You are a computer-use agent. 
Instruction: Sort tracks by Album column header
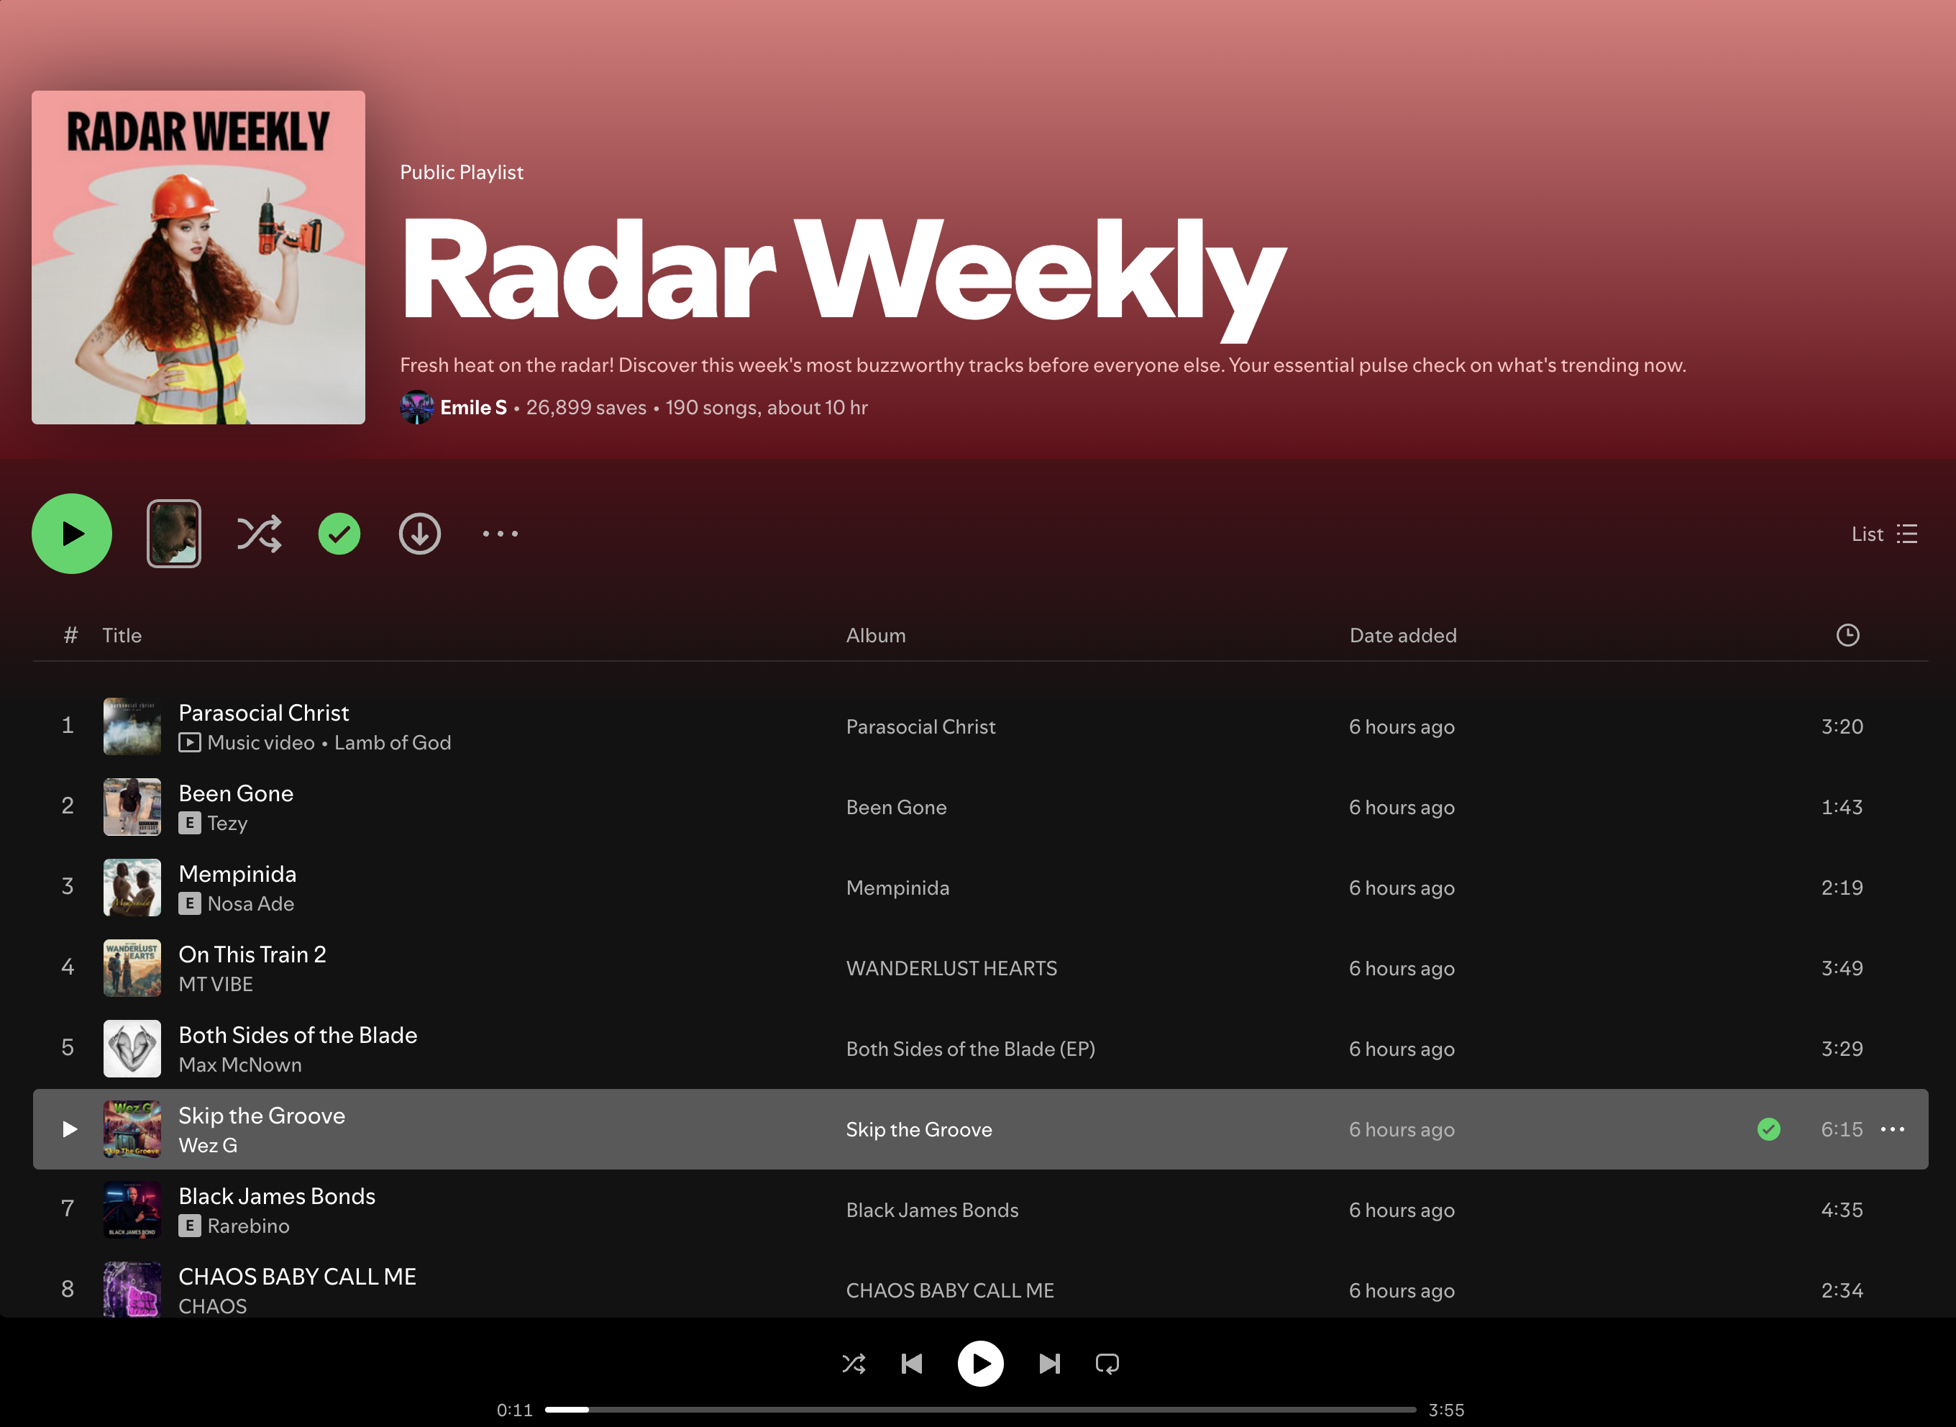coord(876,636)
